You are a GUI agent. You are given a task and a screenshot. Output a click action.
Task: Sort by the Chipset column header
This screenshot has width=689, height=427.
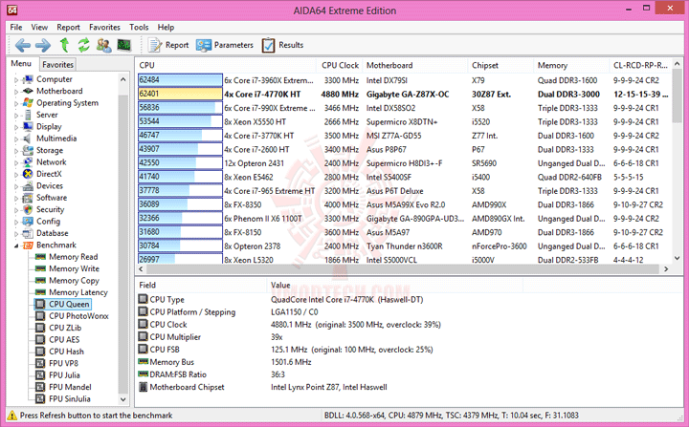coord(500,65)
